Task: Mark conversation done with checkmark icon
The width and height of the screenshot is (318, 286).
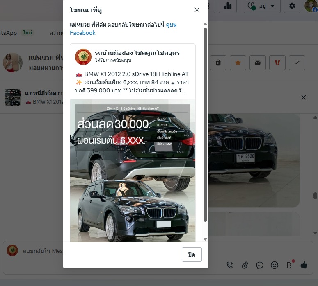Action: (x=297, y=63)
